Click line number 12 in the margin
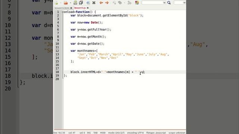Viewport: 239px width, 134px height. pyautogui.click(x=57, y=51)
